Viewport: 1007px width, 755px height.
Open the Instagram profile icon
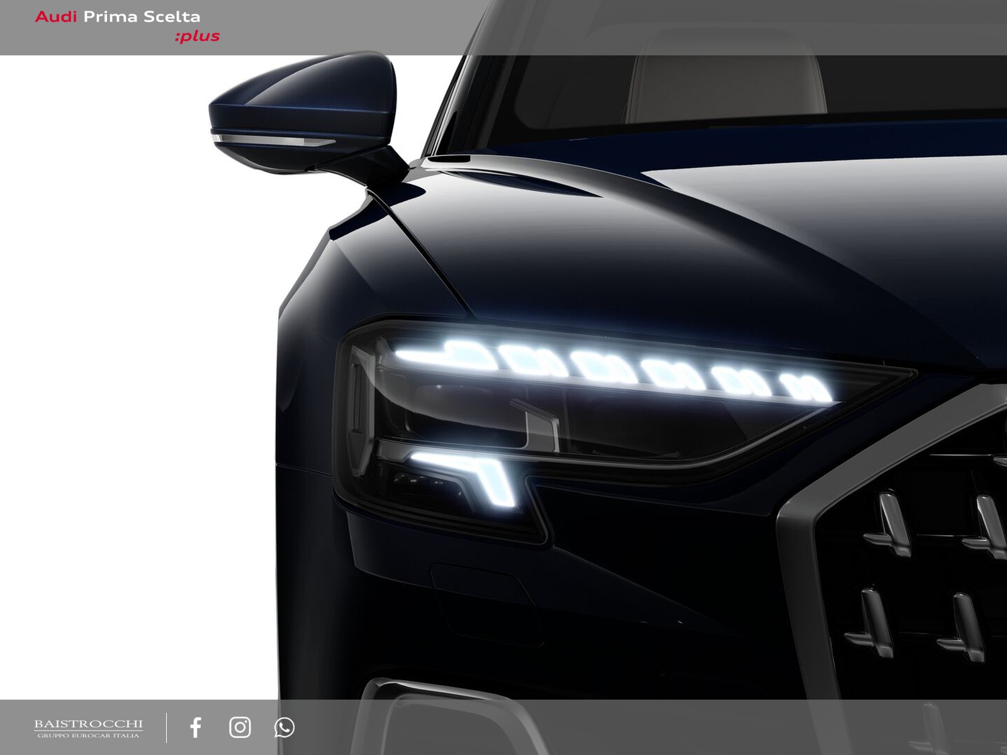(240, 727)
